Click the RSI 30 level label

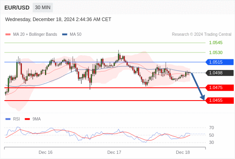coord(211,142)
